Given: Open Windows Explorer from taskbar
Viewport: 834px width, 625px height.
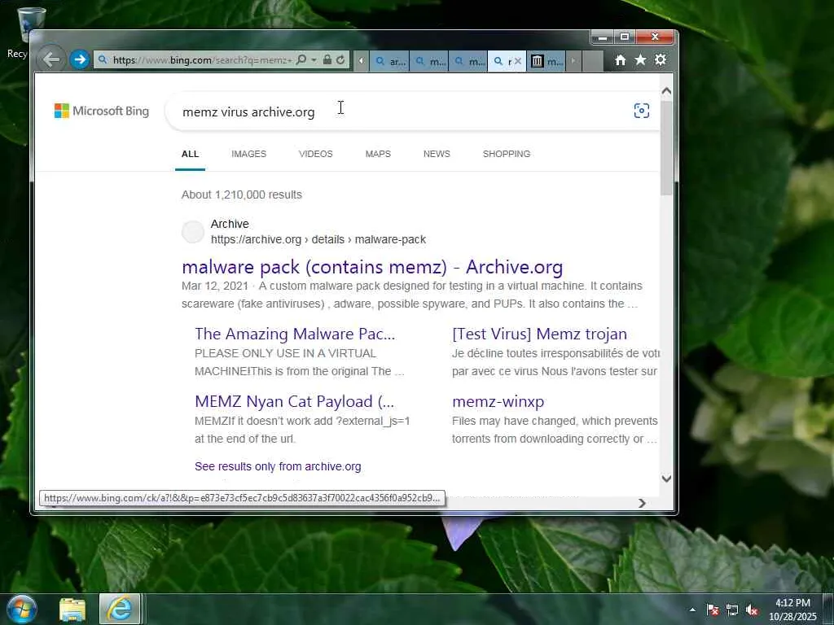Looking at the screenshot, I should 72,610.
